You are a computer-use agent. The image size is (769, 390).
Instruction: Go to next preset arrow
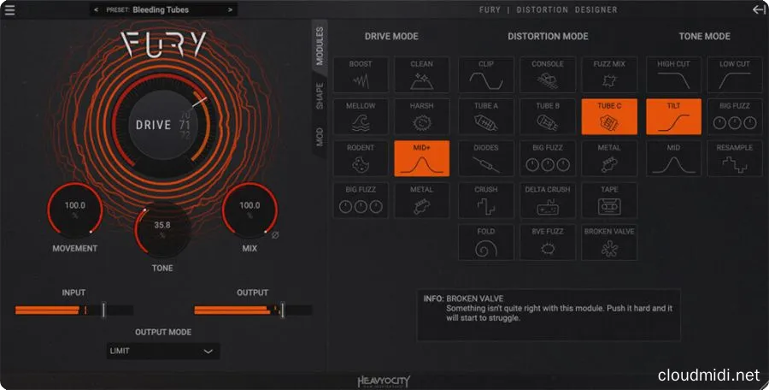click(230, 9)
